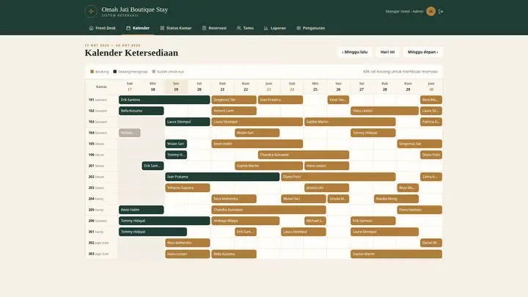Screen dimensions: 528x297
Task: Open the M user avatar
Action: coord(430,12)
